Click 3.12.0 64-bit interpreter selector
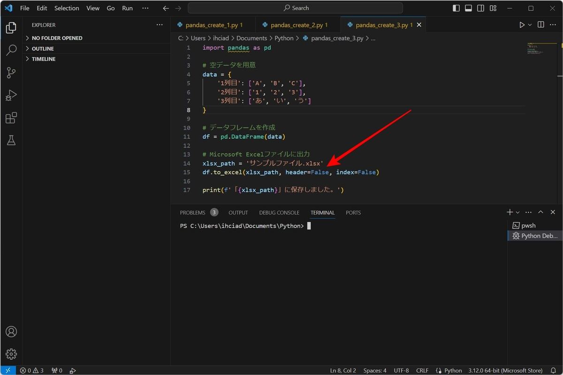This screenshot has width=563, height=375. click(505, 370)
